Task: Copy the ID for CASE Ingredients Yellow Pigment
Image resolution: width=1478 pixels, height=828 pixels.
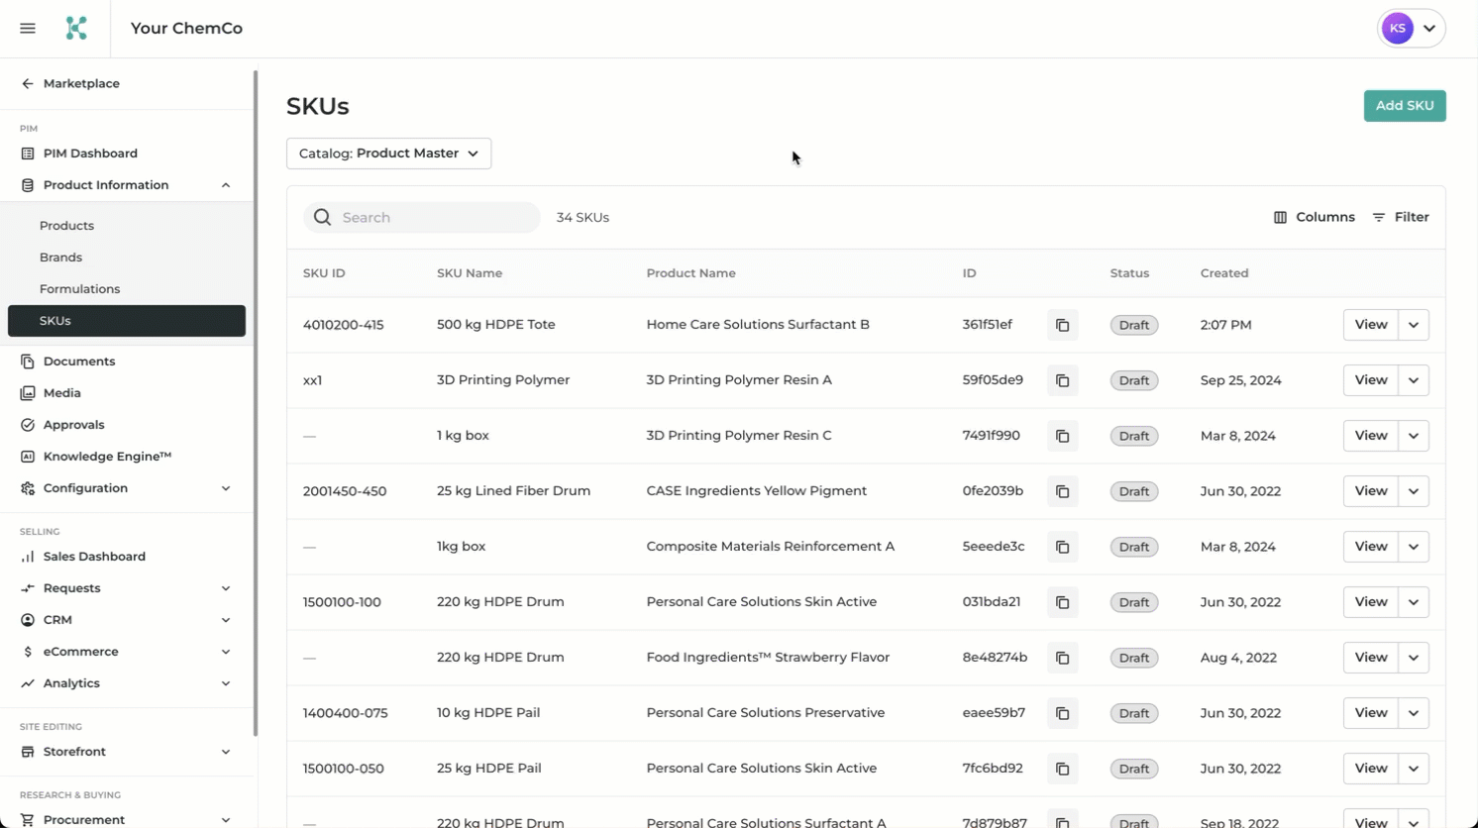Action: point(1062,491)
